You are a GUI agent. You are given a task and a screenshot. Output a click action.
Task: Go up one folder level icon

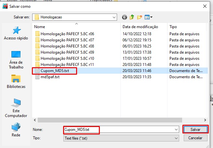click(132, 17)
